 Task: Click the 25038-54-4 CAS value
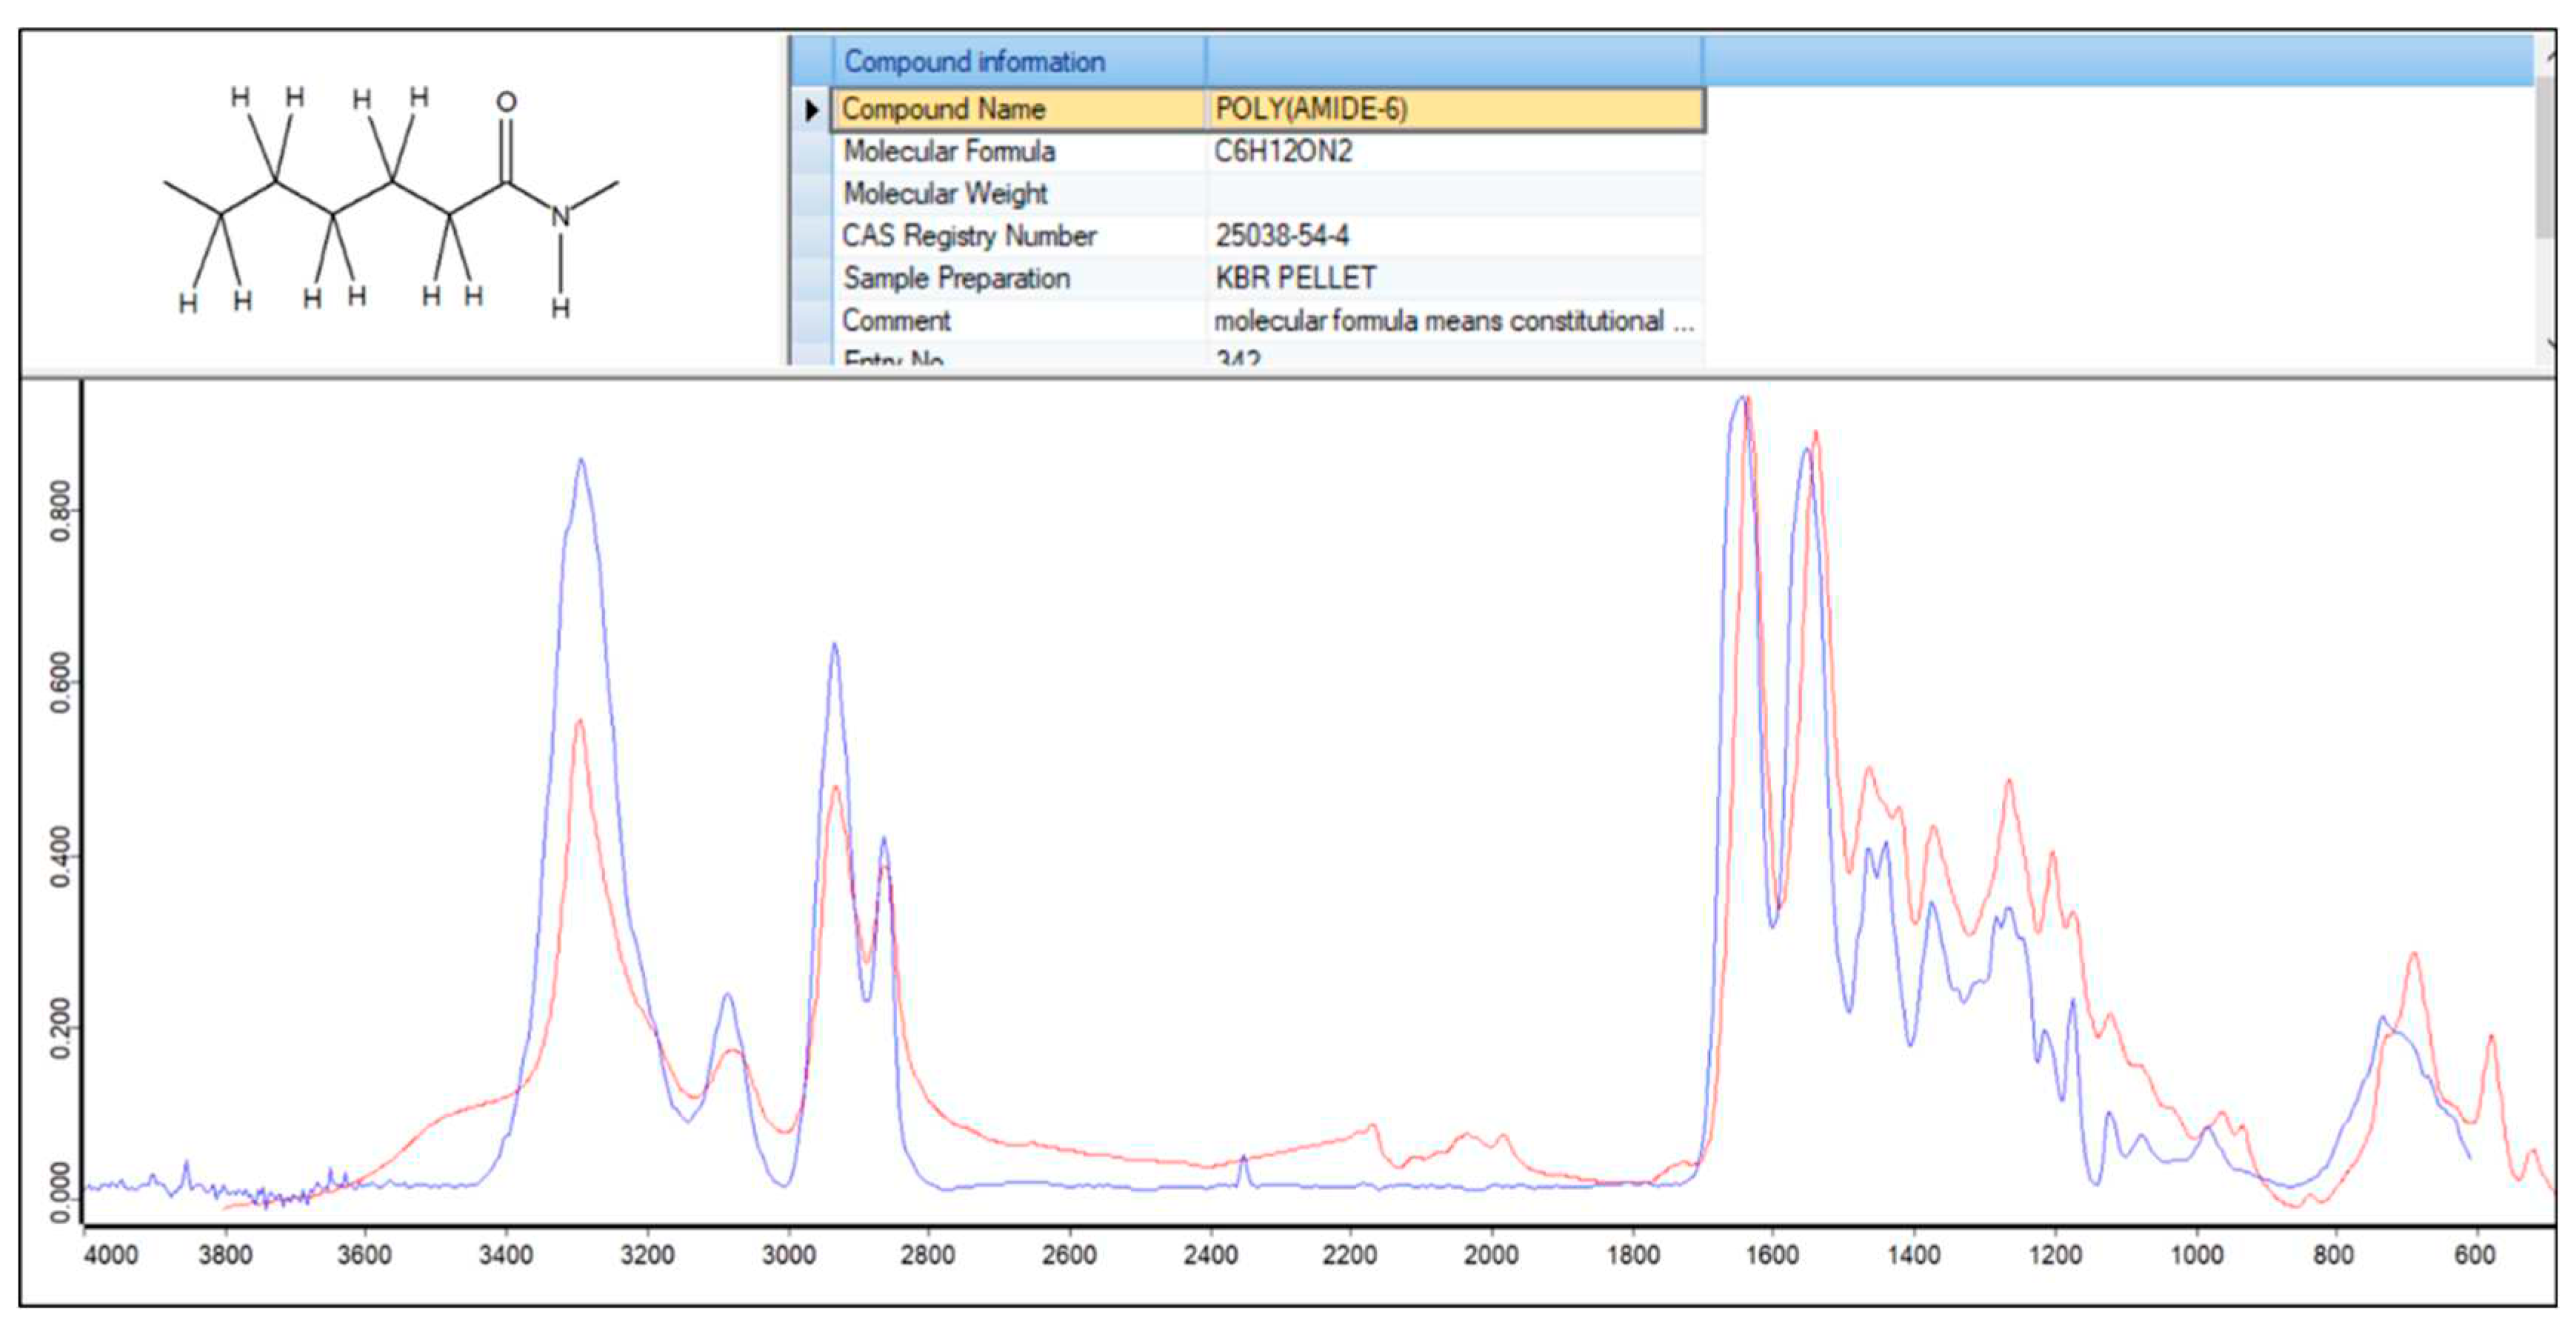point(1282,236)
